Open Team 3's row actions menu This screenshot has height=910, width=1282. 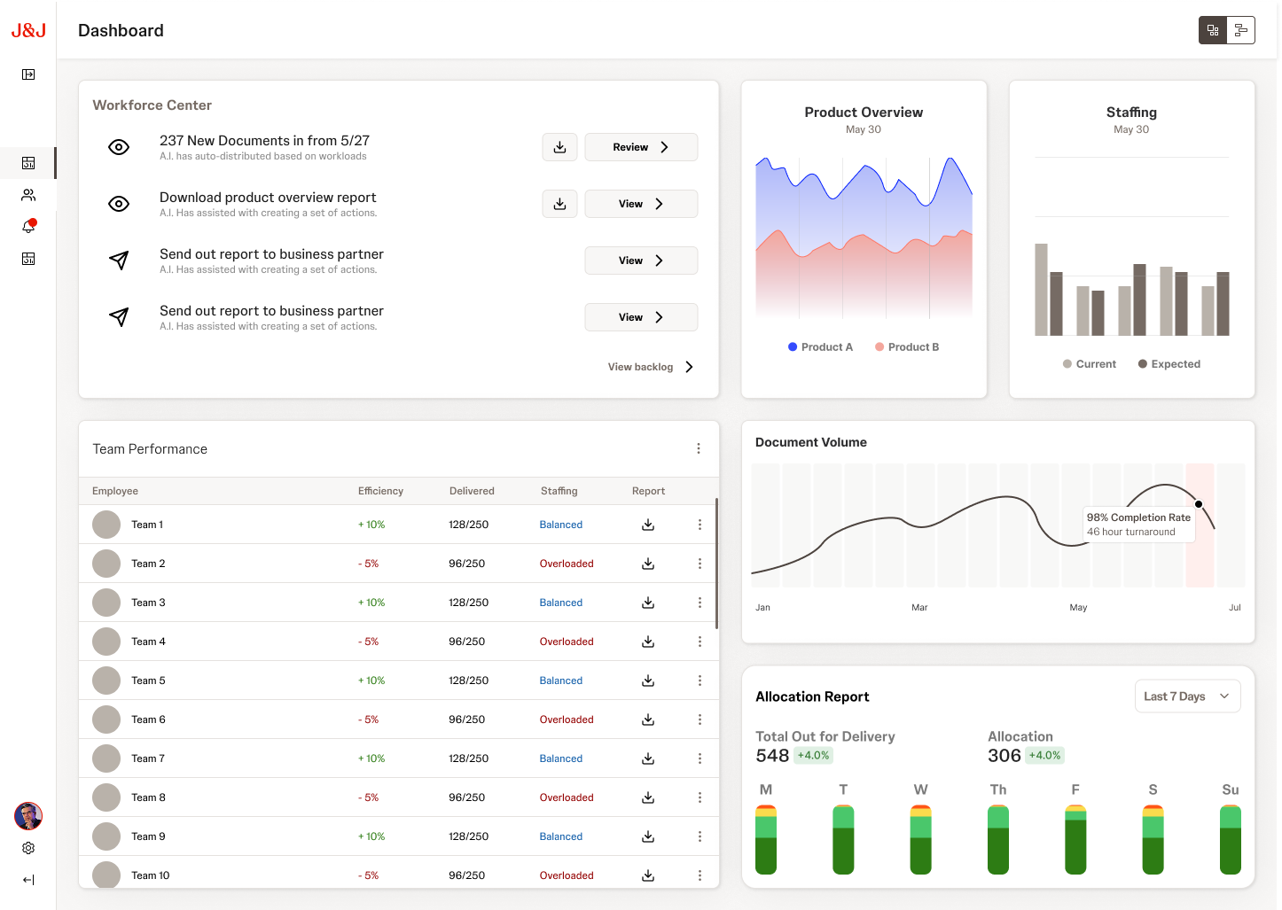coord(700,603)
